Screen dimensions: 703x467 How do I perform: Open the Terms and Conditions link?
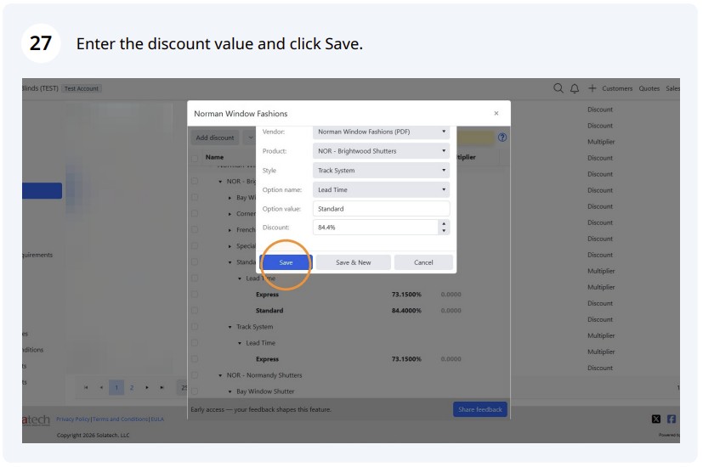120,419
